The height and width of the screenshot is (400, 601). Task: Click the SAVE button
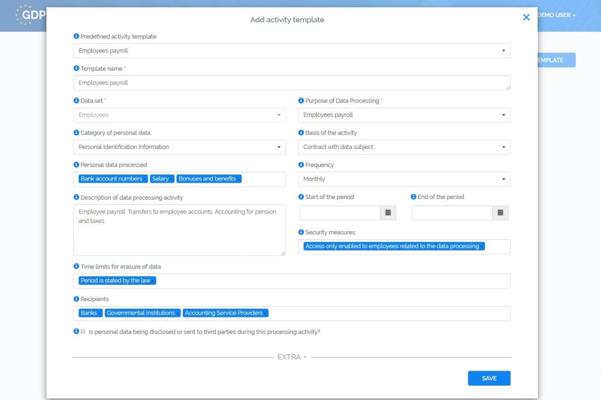coord(489,378)
